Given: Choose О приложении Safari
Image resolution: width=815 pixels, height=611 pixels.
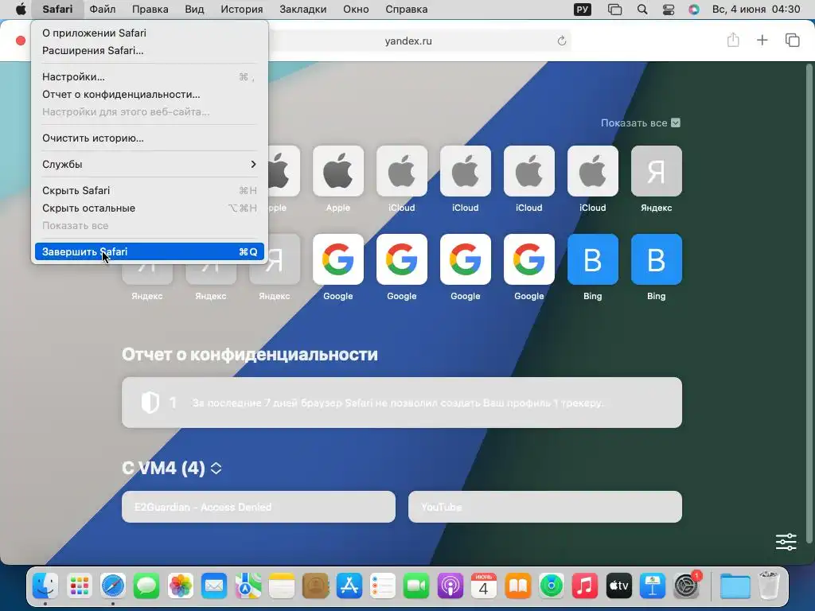Looking at the screenshot, I should [150, 33].
